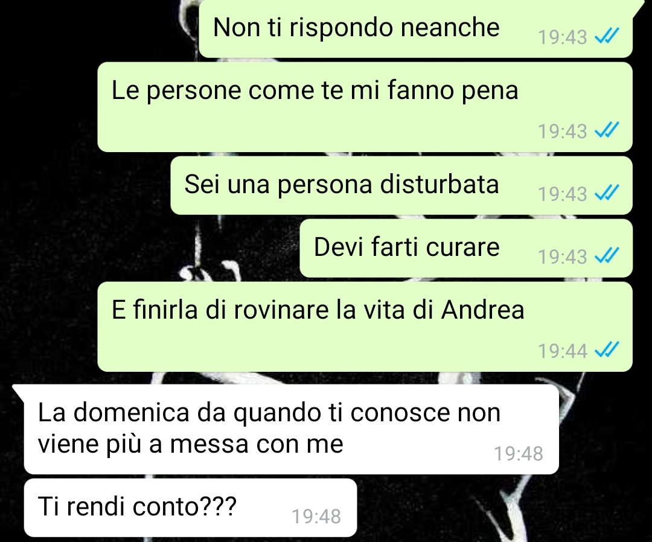The width and height of the screenshot is (652, 542).
Task: Tap the 19:43 timestamp of 'Devi farti curare'
Action: [x=562, y=257]
